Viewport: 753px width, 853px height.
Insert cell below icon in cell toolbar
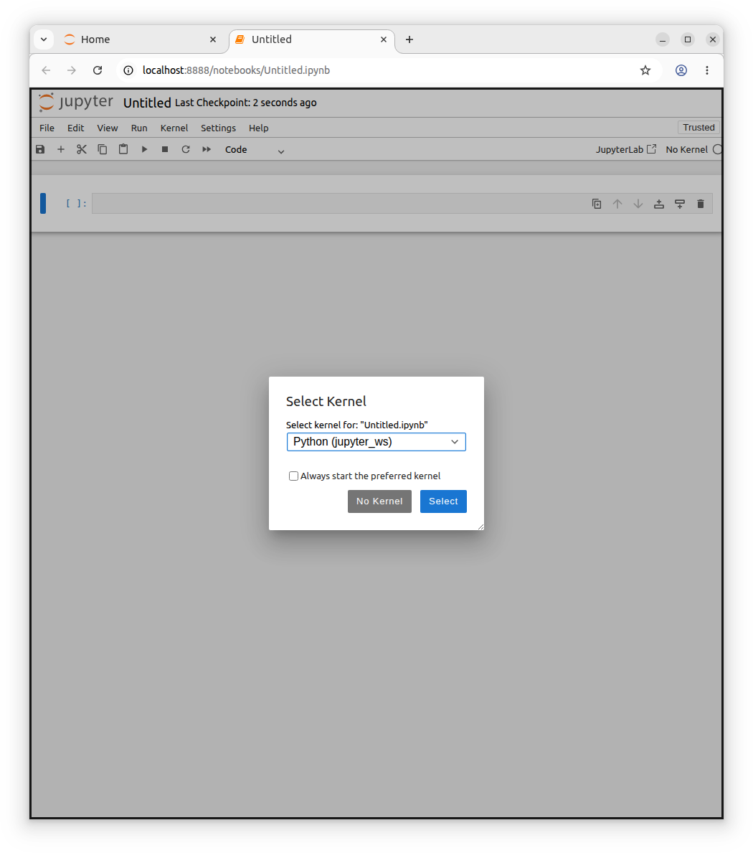coord(680,204)
